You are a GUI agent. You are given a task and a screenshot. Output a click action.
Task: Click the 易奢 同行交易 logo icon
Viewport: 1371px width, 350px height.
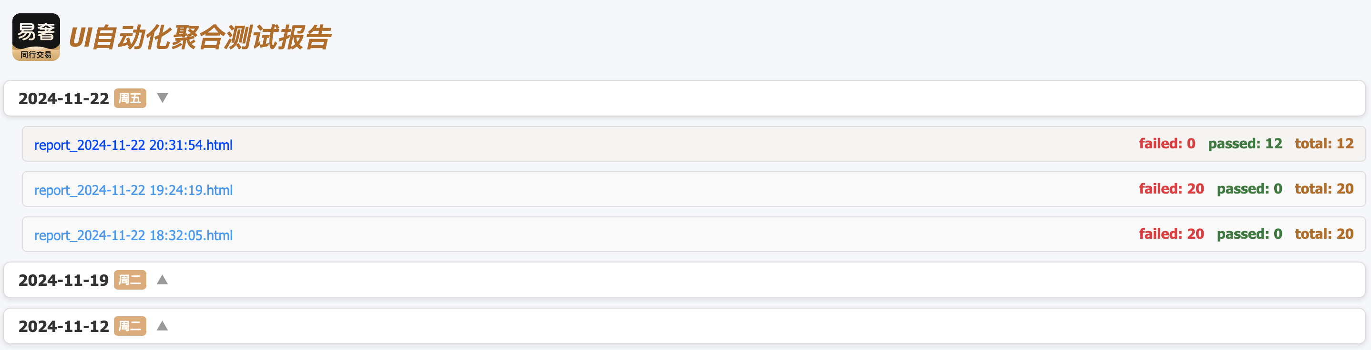point(36,37)
